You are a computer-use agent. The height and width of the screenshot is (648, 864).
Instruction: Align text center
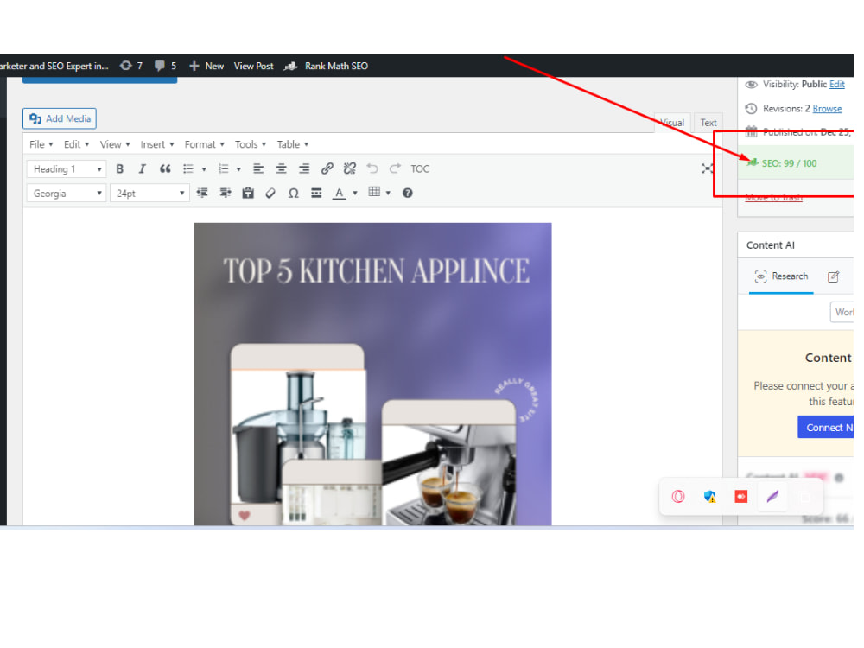[281, 169]
